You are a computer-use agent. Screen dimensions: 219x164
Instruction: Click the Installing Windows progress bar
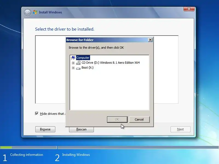tap(138, 147)
